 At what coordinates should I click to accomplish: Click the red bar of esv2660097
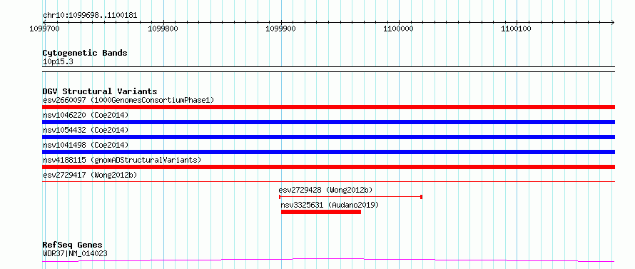tap(328, 107)
